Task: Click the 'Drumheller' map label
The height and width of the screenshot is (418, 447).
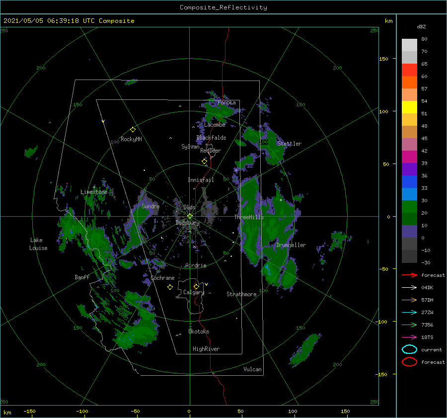Action: (291, 245)
